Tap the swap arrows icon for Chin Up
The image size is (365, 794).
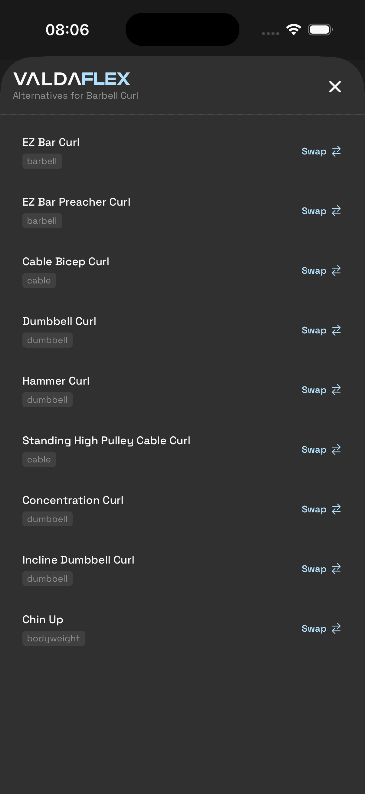point(336,628)
